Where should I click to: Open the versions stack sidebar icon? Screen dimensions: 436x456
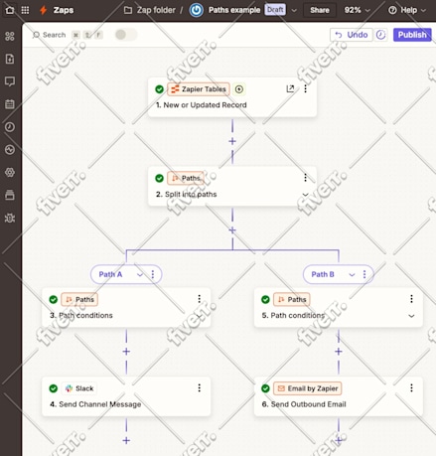10,195
